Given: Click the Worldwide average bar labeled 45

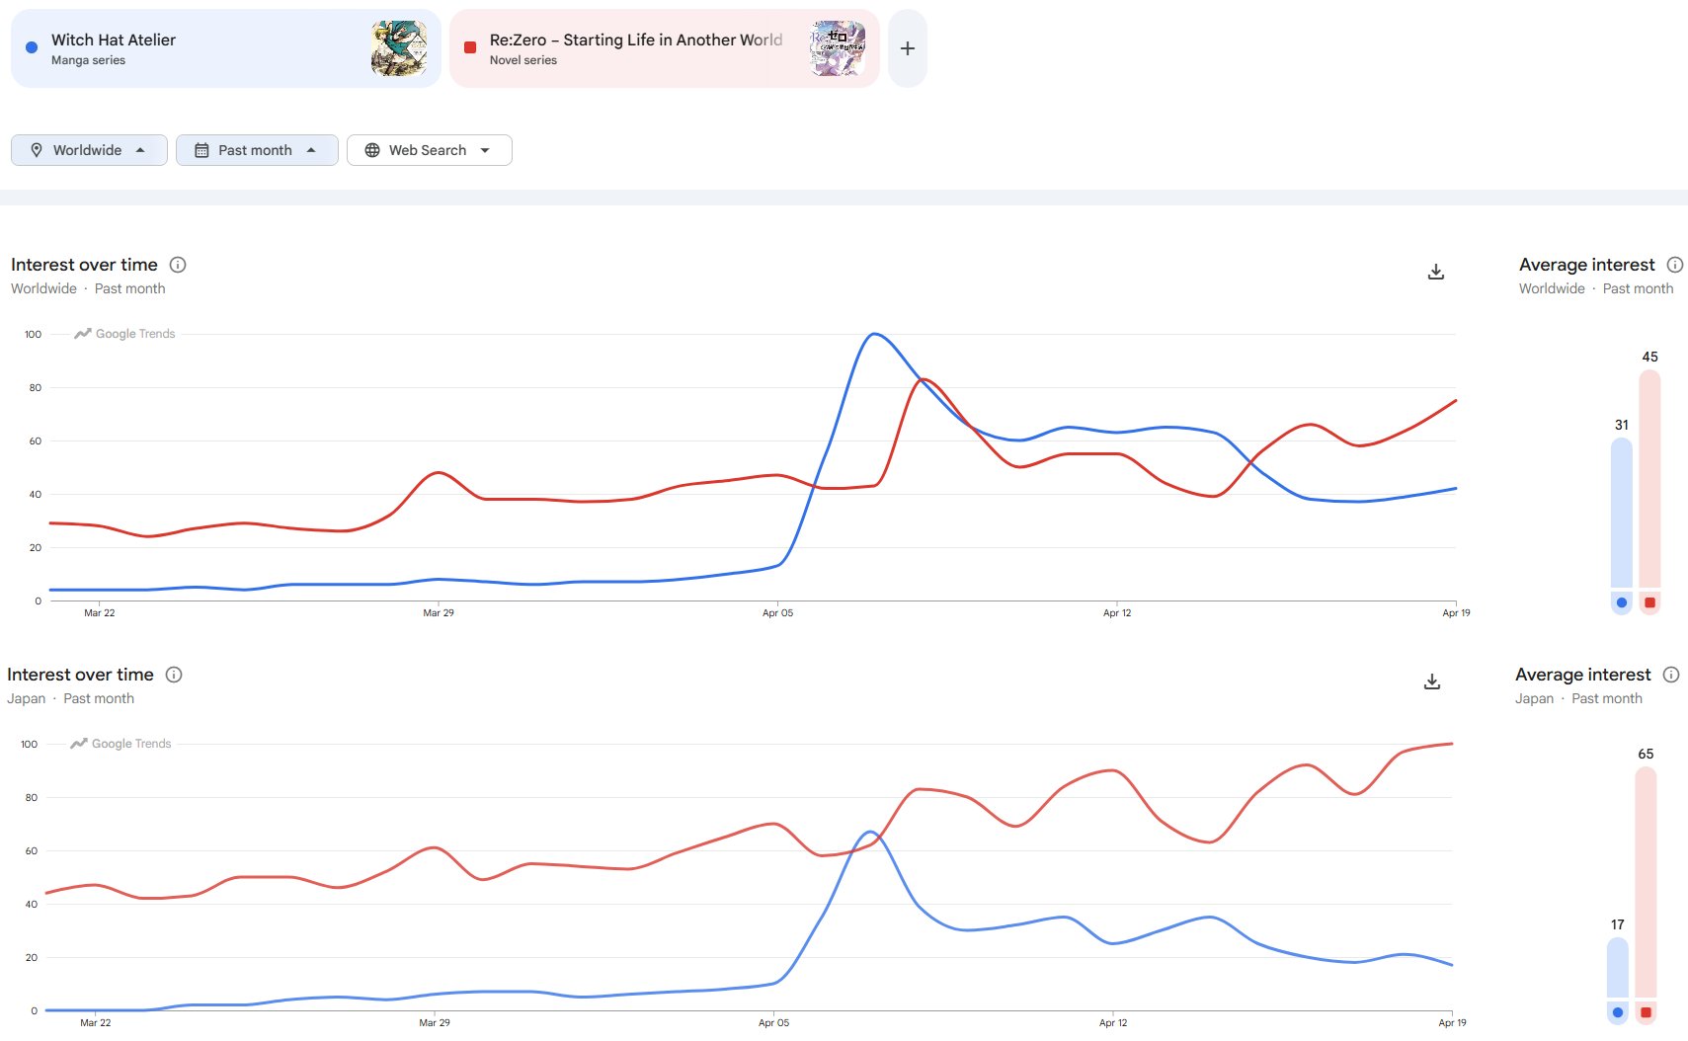Looking at the screenshot, I should click(x=1649, y=480).
